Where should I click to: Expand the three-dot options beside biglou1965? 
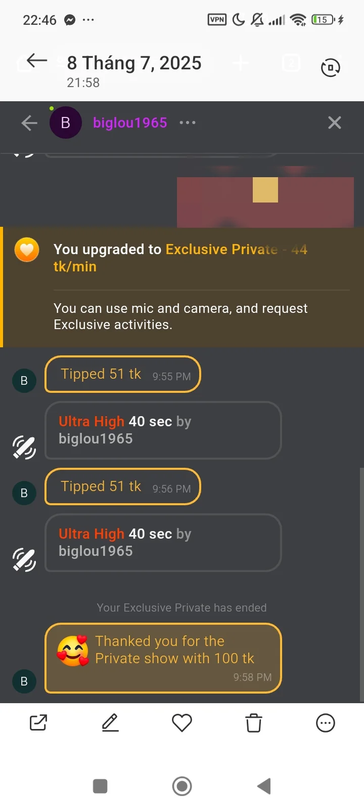click(x=187, y=123)
